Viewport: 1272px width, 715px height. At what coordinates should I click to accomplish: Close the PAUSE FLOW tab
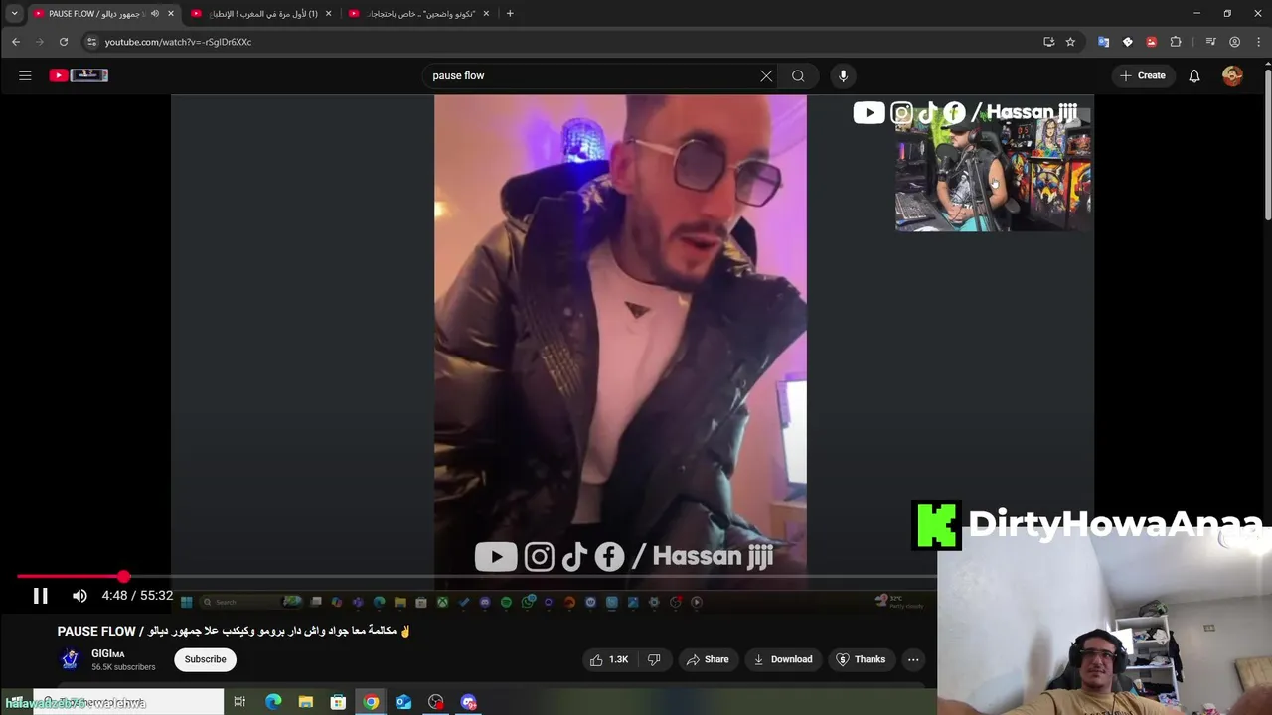point(170,13)
